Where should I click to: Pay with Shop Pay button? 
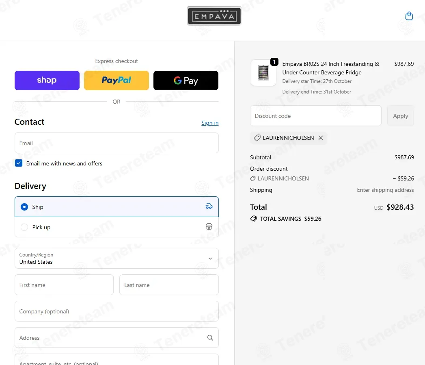47,80
